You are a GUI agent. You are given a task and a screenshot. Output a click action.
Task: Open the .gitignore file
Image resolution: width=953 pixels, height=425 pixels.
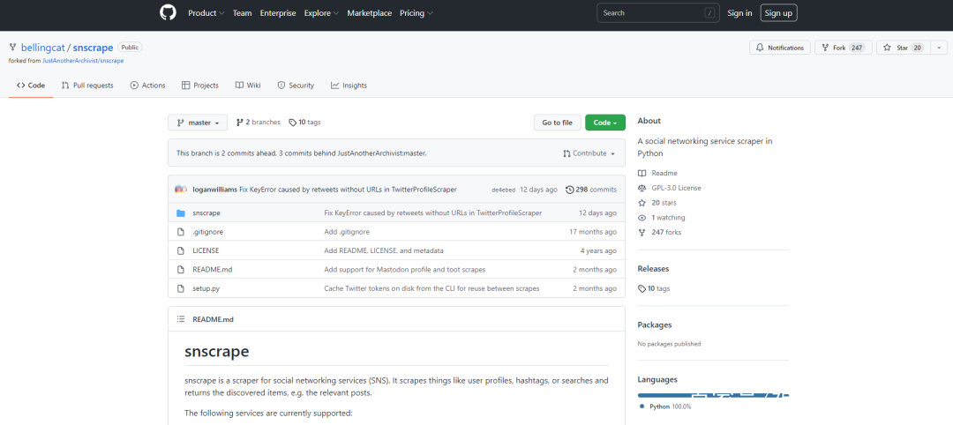pos(208,232)
